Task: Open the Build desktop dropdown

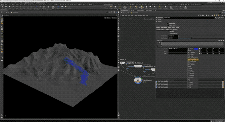Action: tap(30, 3)
